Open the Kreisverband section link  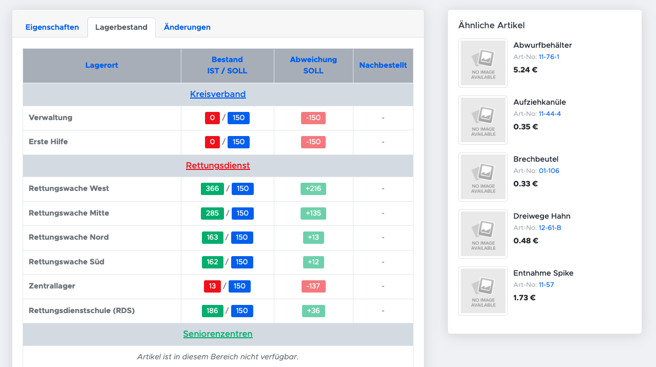pyautogui.click(x=218, y=94)
